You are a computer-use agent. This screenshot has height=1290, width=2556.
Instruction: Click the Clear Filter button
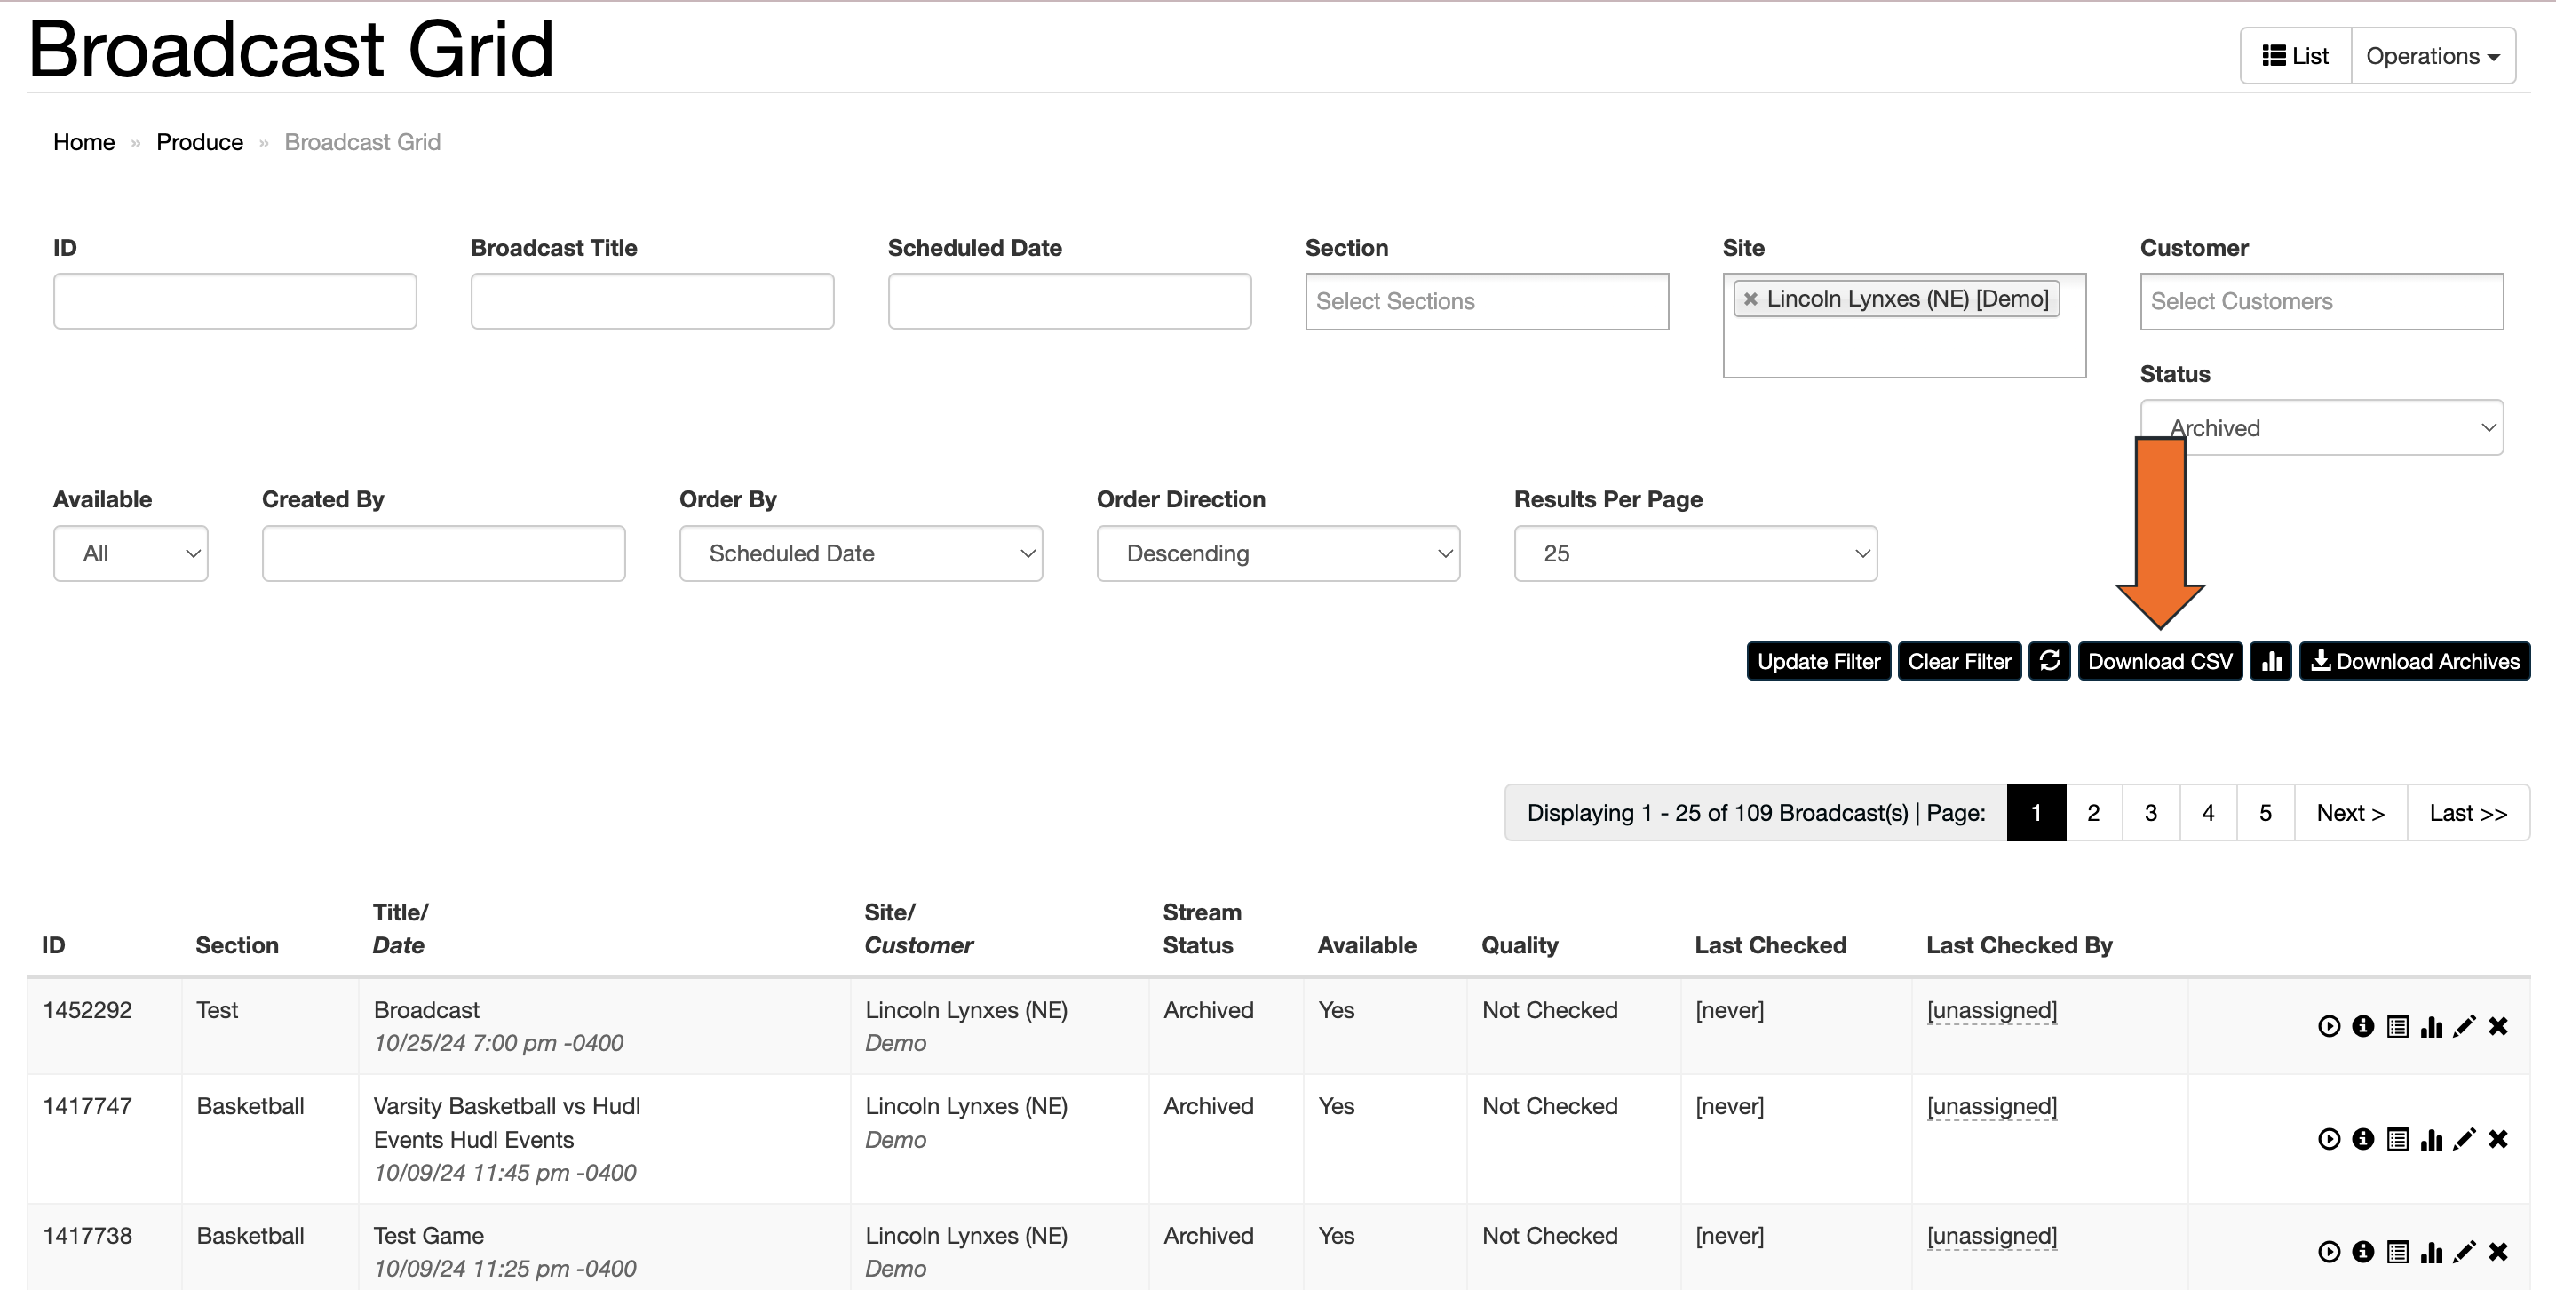[x=1958, y=661]
